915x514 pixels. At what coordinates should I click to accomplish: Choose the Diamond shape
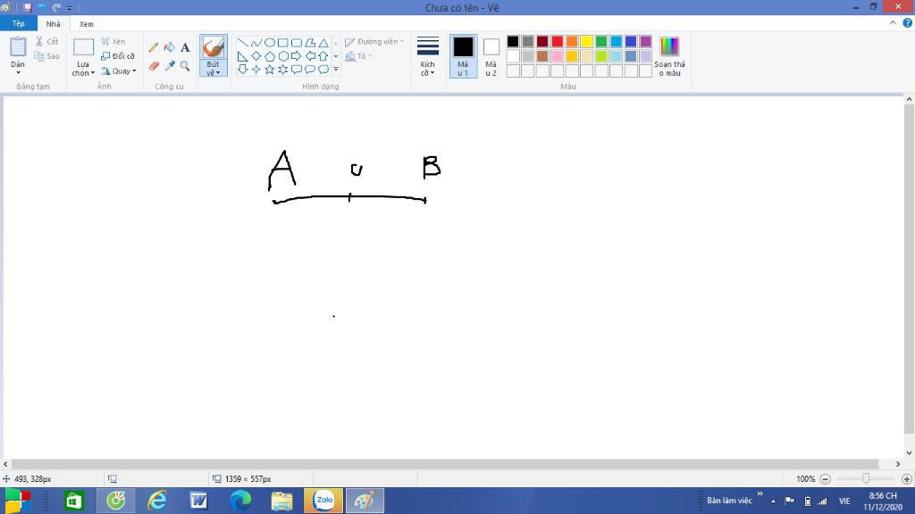[x=256, y=56]
